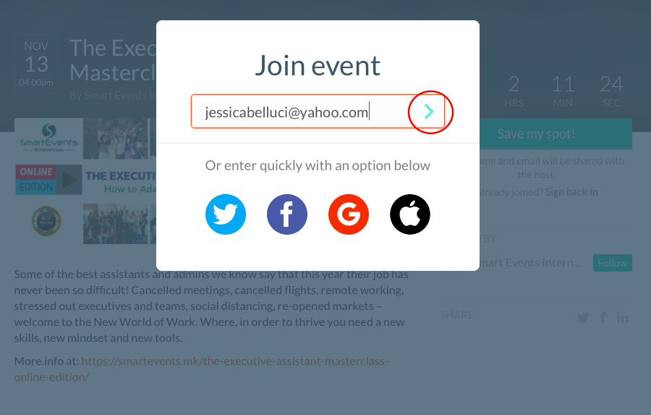651x415 pixels.
Task: Follow the Smart Events host
Action: (612, 263)
